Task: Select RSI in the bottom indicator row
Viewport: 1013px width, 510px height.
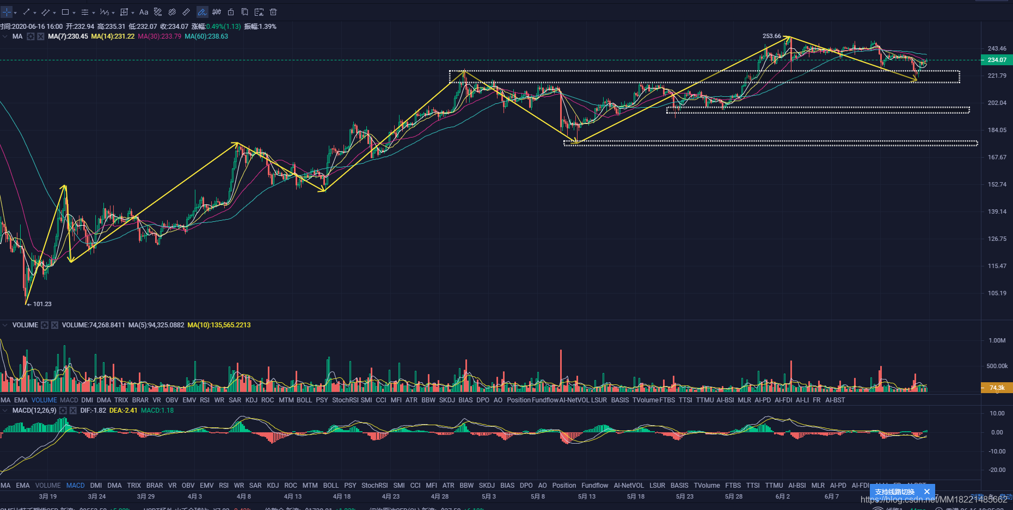Action: (224, 486)
